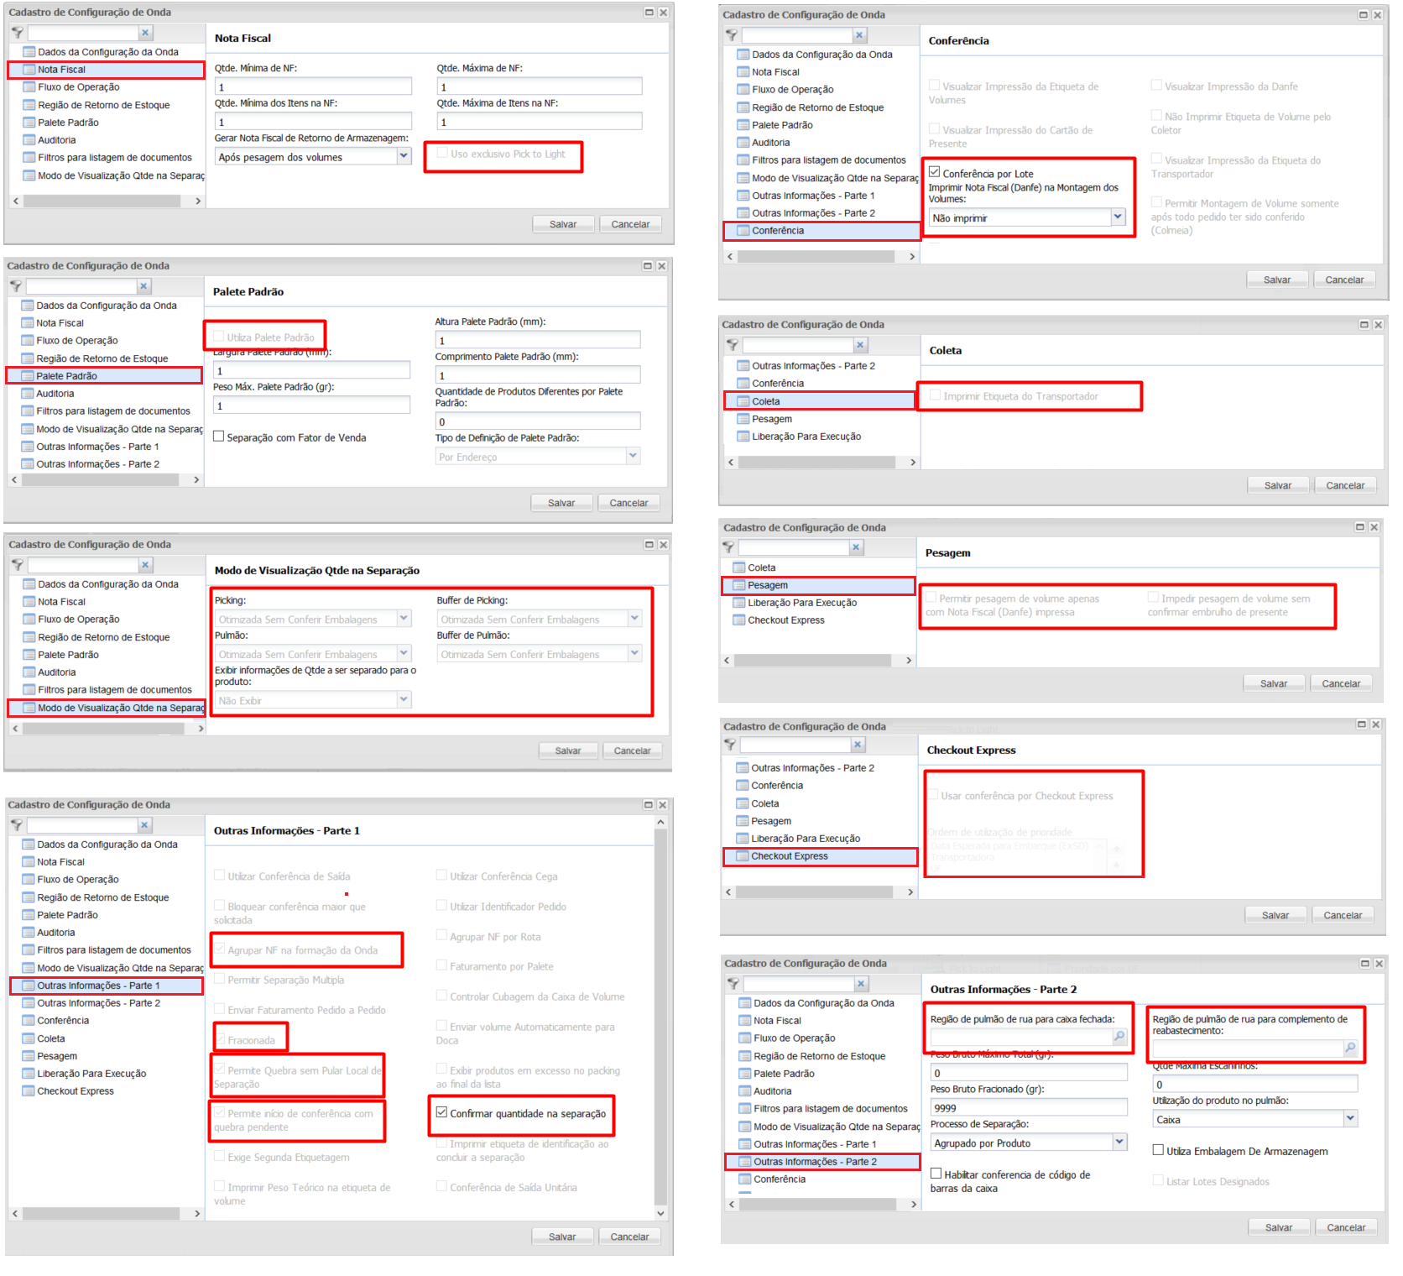Click Salvar in the Nota Fiscal window
The width and height of the screenshot is (1403, 1276).
(563, 224)
